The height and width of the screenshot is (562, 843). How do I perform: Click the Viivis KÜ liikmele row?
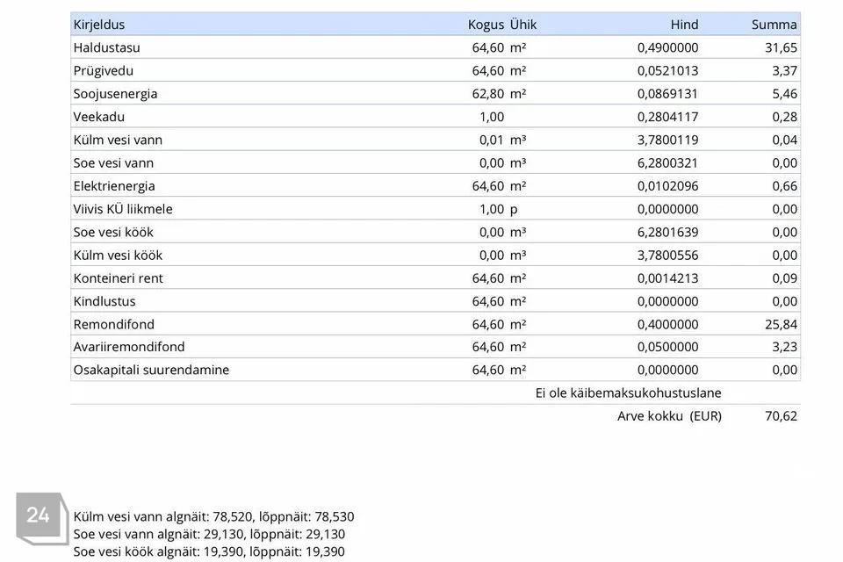(x=436, y=209)
